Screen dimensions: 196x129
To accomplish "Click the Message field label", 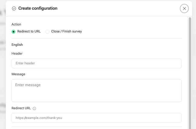I will click(x=19, y=74).
